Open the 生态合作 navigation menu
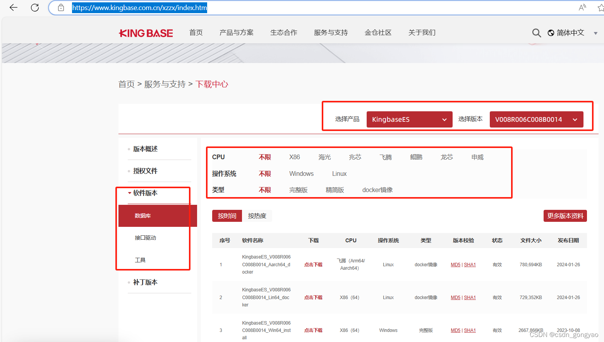 click(284, 32)
